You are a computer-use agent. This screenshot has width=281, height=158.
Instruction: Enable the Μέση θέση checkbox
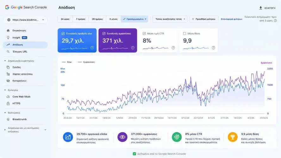click(x=184, y=33)
